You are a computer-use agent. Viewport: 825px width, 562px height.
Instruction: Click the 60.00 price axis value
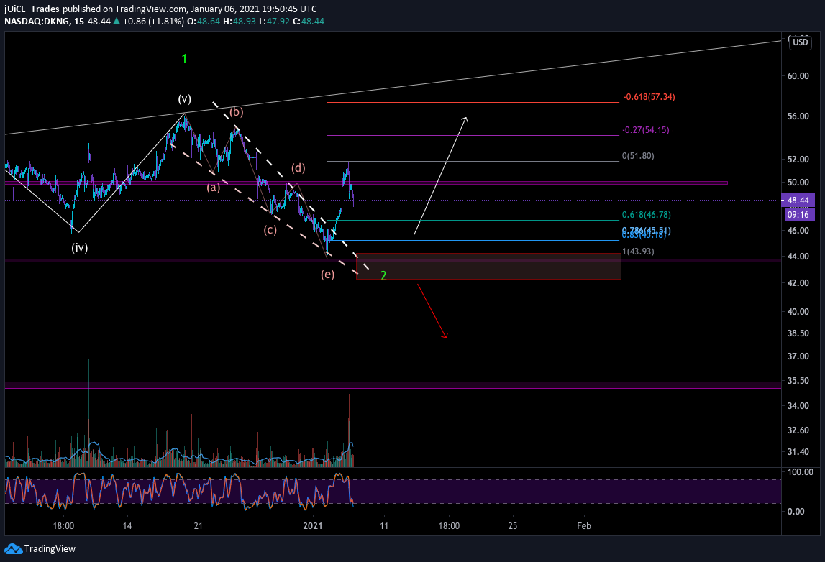click(x=798, y=75)
